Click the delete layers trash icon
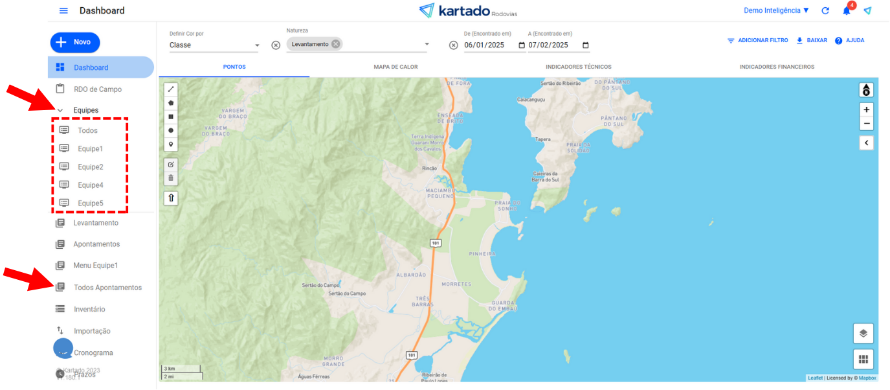The image size is (890, 390). pyautogui.click(x=171, y=178)
